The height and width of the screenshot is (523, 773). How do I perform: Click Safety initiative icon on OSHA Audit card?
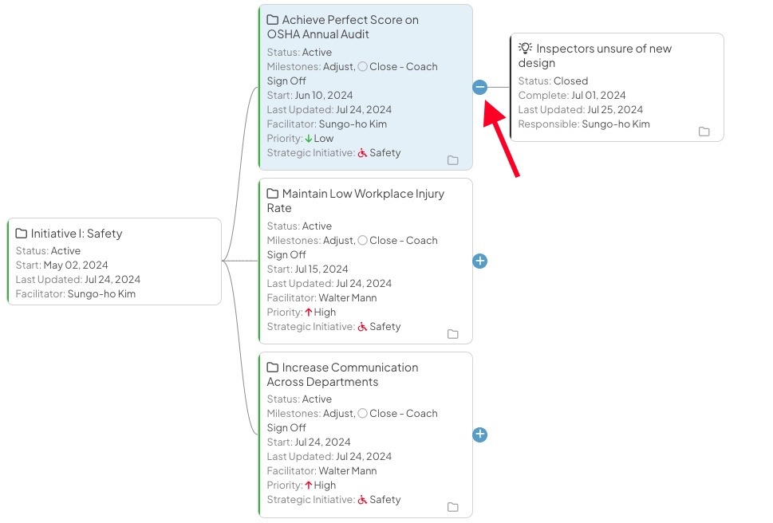pyautogui.click(x=362, y=153)
